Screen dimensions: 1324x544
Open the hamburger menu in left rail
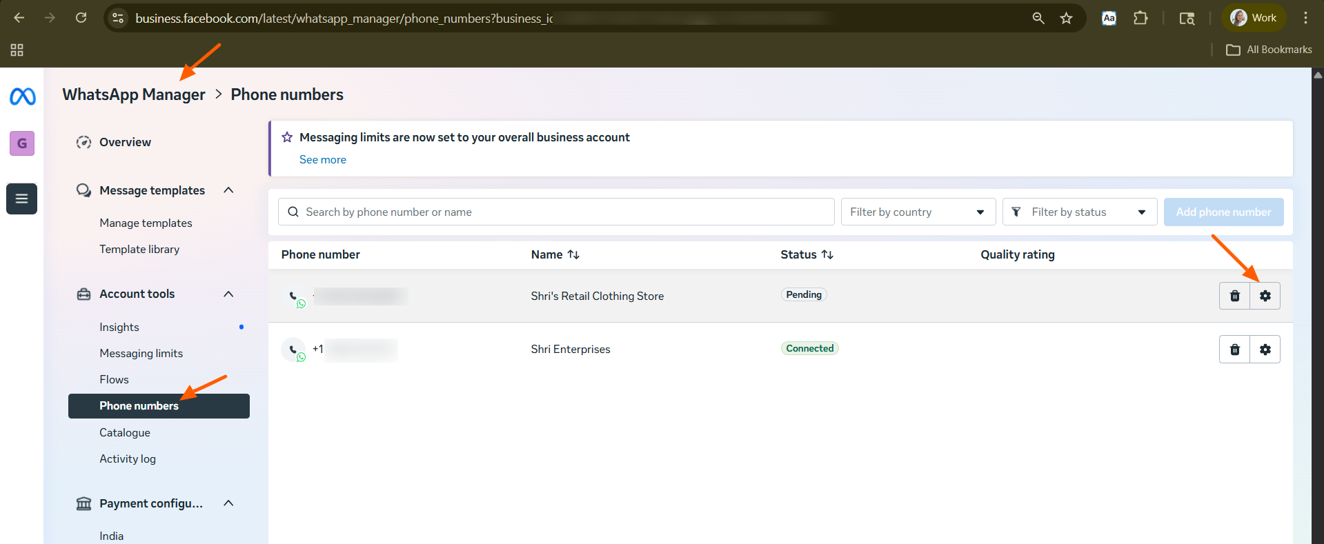22,199
